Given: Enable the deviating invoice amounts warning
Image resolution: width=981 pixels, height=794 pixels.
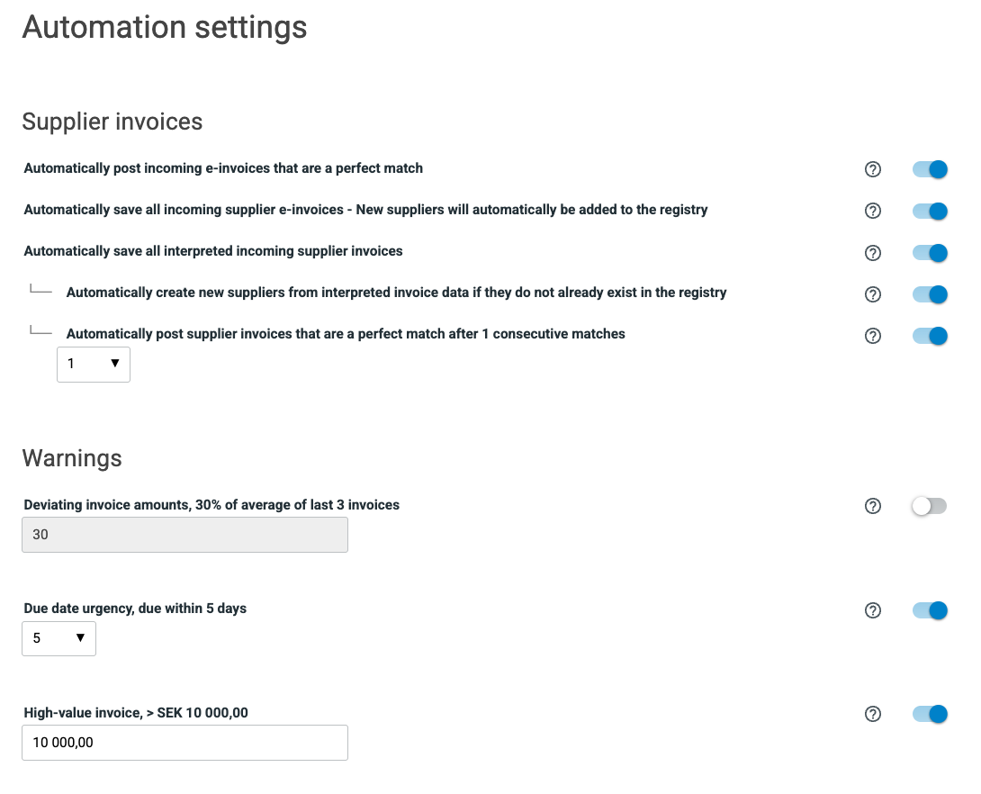Looking at the screenshot, I should pos(930,506).
